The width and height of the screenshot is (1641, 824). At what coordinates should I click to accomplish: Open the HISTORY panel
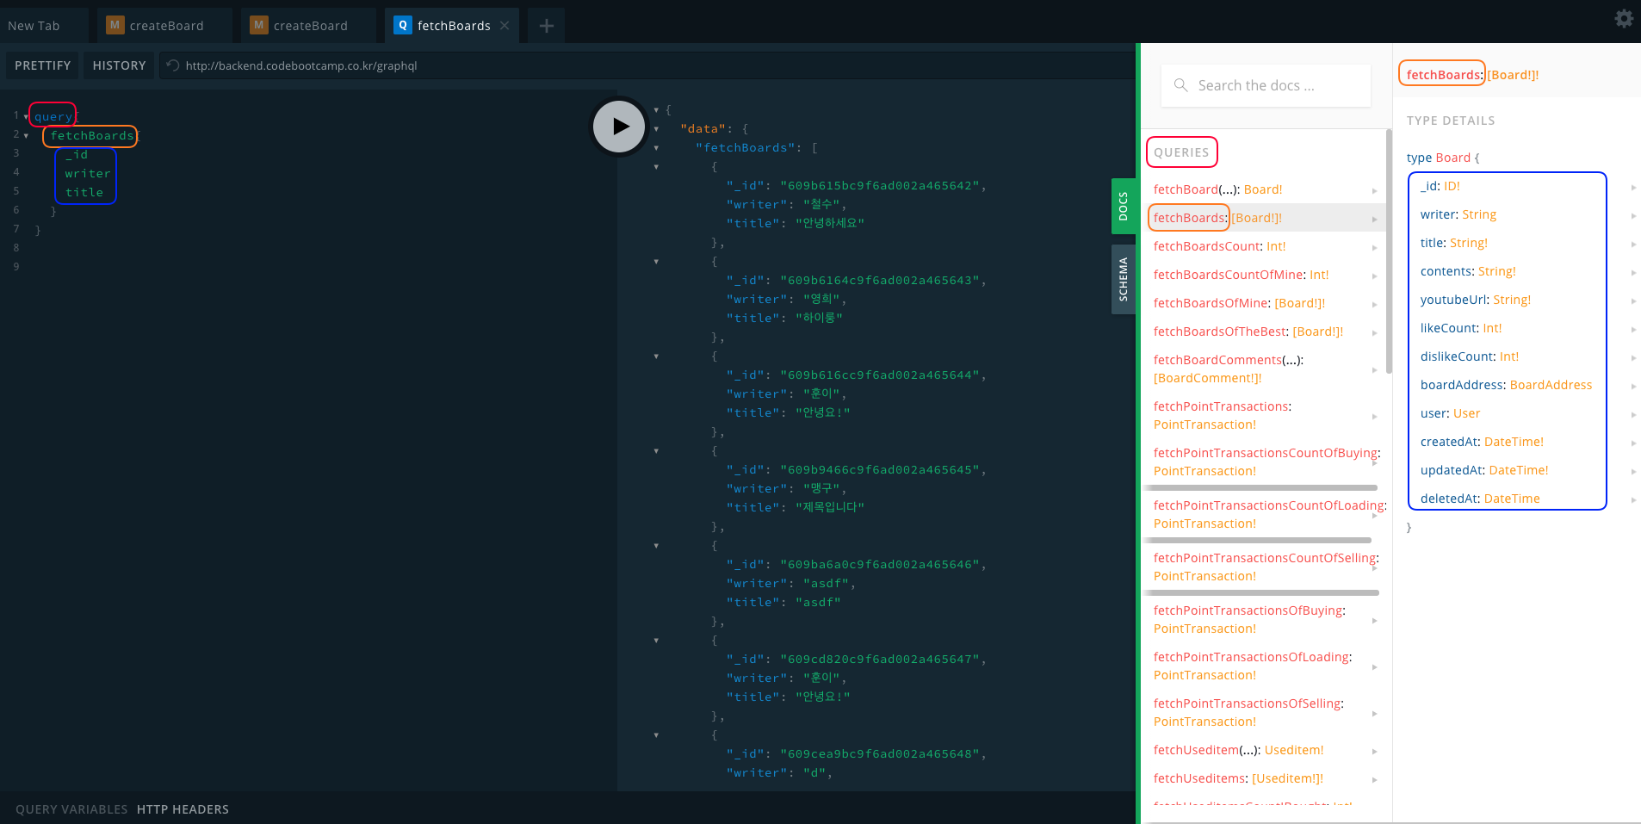[119, 65]
